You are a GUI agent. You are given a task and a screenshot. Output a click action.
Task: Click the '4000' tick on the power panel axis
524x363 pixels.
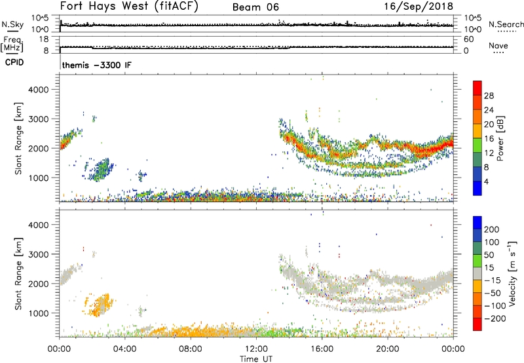coord(38,90)
